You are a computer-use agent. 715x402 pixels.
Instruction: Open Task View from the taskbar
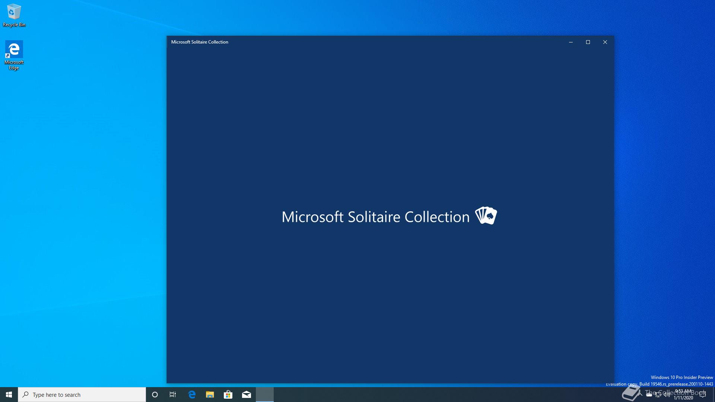tap(173, 395)
